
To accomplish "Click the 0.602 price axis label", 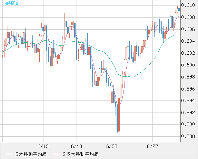I will click(188, 53).
